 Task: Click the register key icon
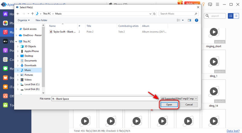tap(203, 4)
